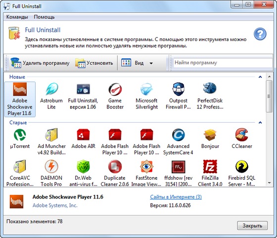Select Ad Muncher v4.92 icon
This screenshot has height=238, width=277.
click(x=51, y=135)
